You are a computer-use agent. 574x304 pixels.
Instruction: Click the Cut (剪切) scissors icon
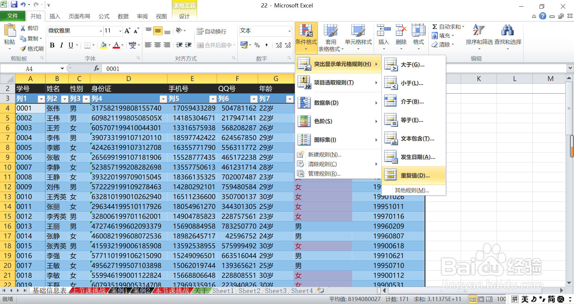pyautogui.click(x=23, y=28)
